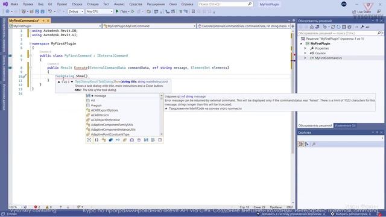
Task: Click the split editor plus icon
Action: point(293,26)
